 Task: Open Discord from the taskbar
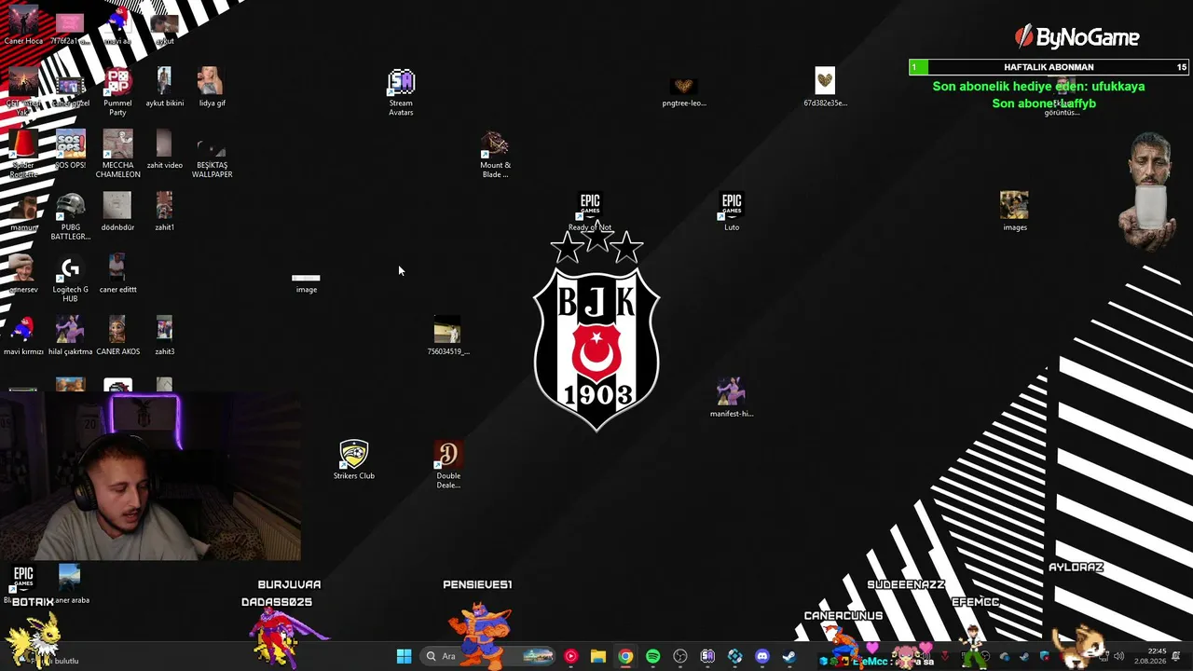point(762,656)
